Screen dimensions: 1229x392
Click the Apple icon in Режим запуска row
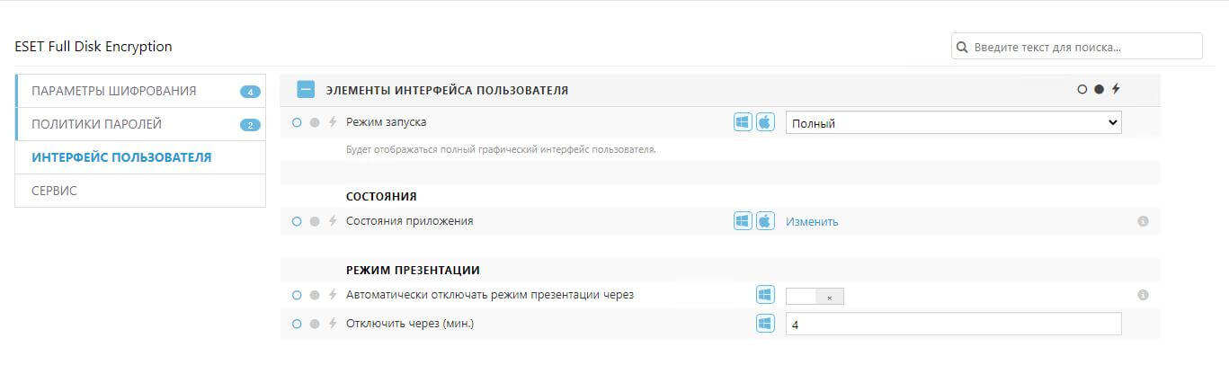coord(765,122)
